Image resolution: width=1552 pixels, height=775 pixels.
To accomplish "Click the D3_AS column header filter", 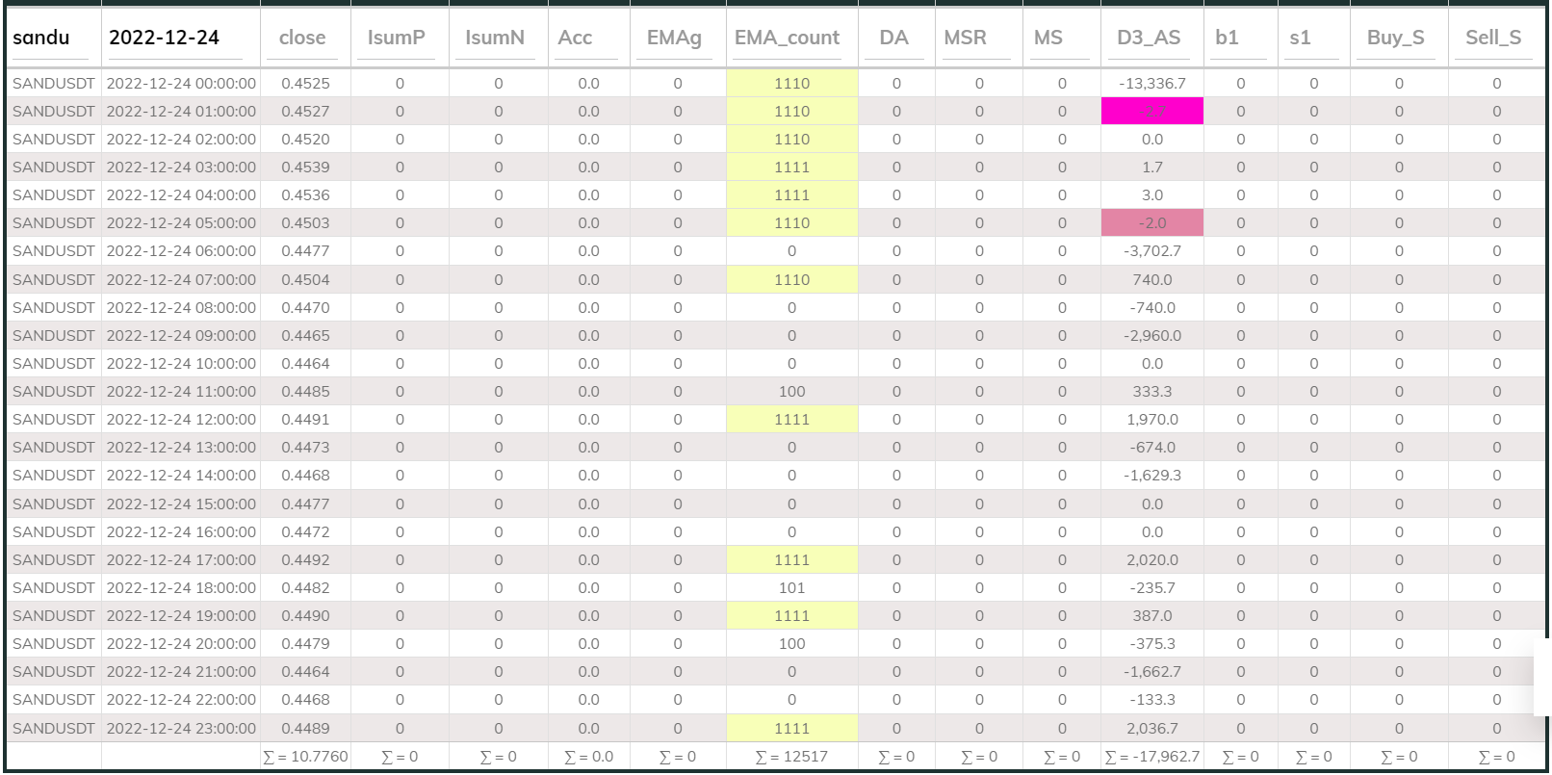I will [x=1151, y=38].
